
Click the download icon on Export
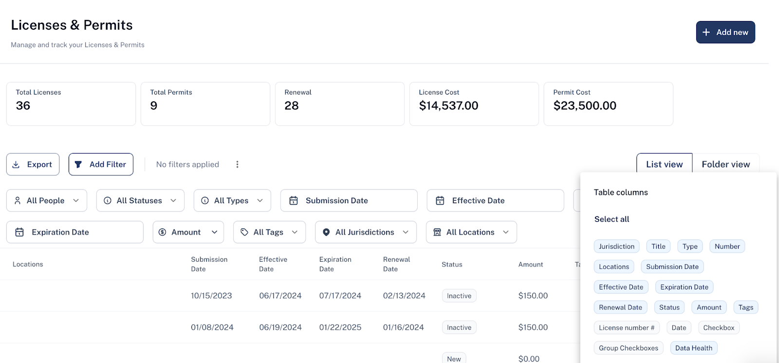(x=16, y=165)
